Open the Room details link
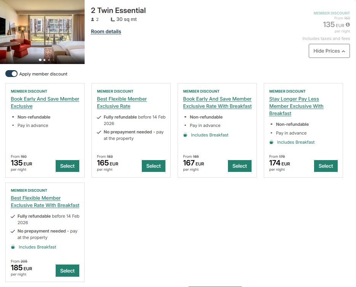This screenshot has width=356, height=287. click(106, 31)
